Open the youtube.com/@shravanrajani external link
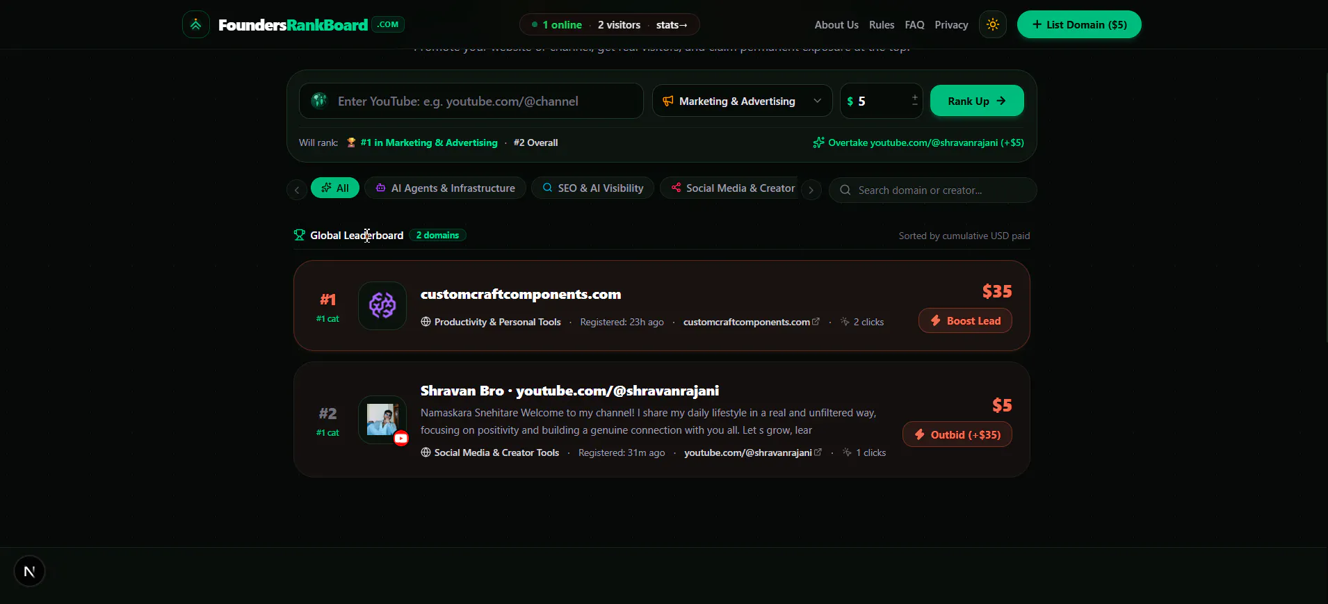The width and height of the screenshot is (1328, 604). (752, 452)
